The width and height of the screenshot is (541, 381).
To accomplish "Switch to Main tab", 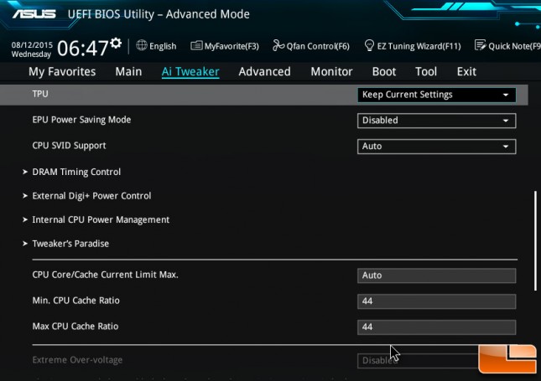I will 128,72.
